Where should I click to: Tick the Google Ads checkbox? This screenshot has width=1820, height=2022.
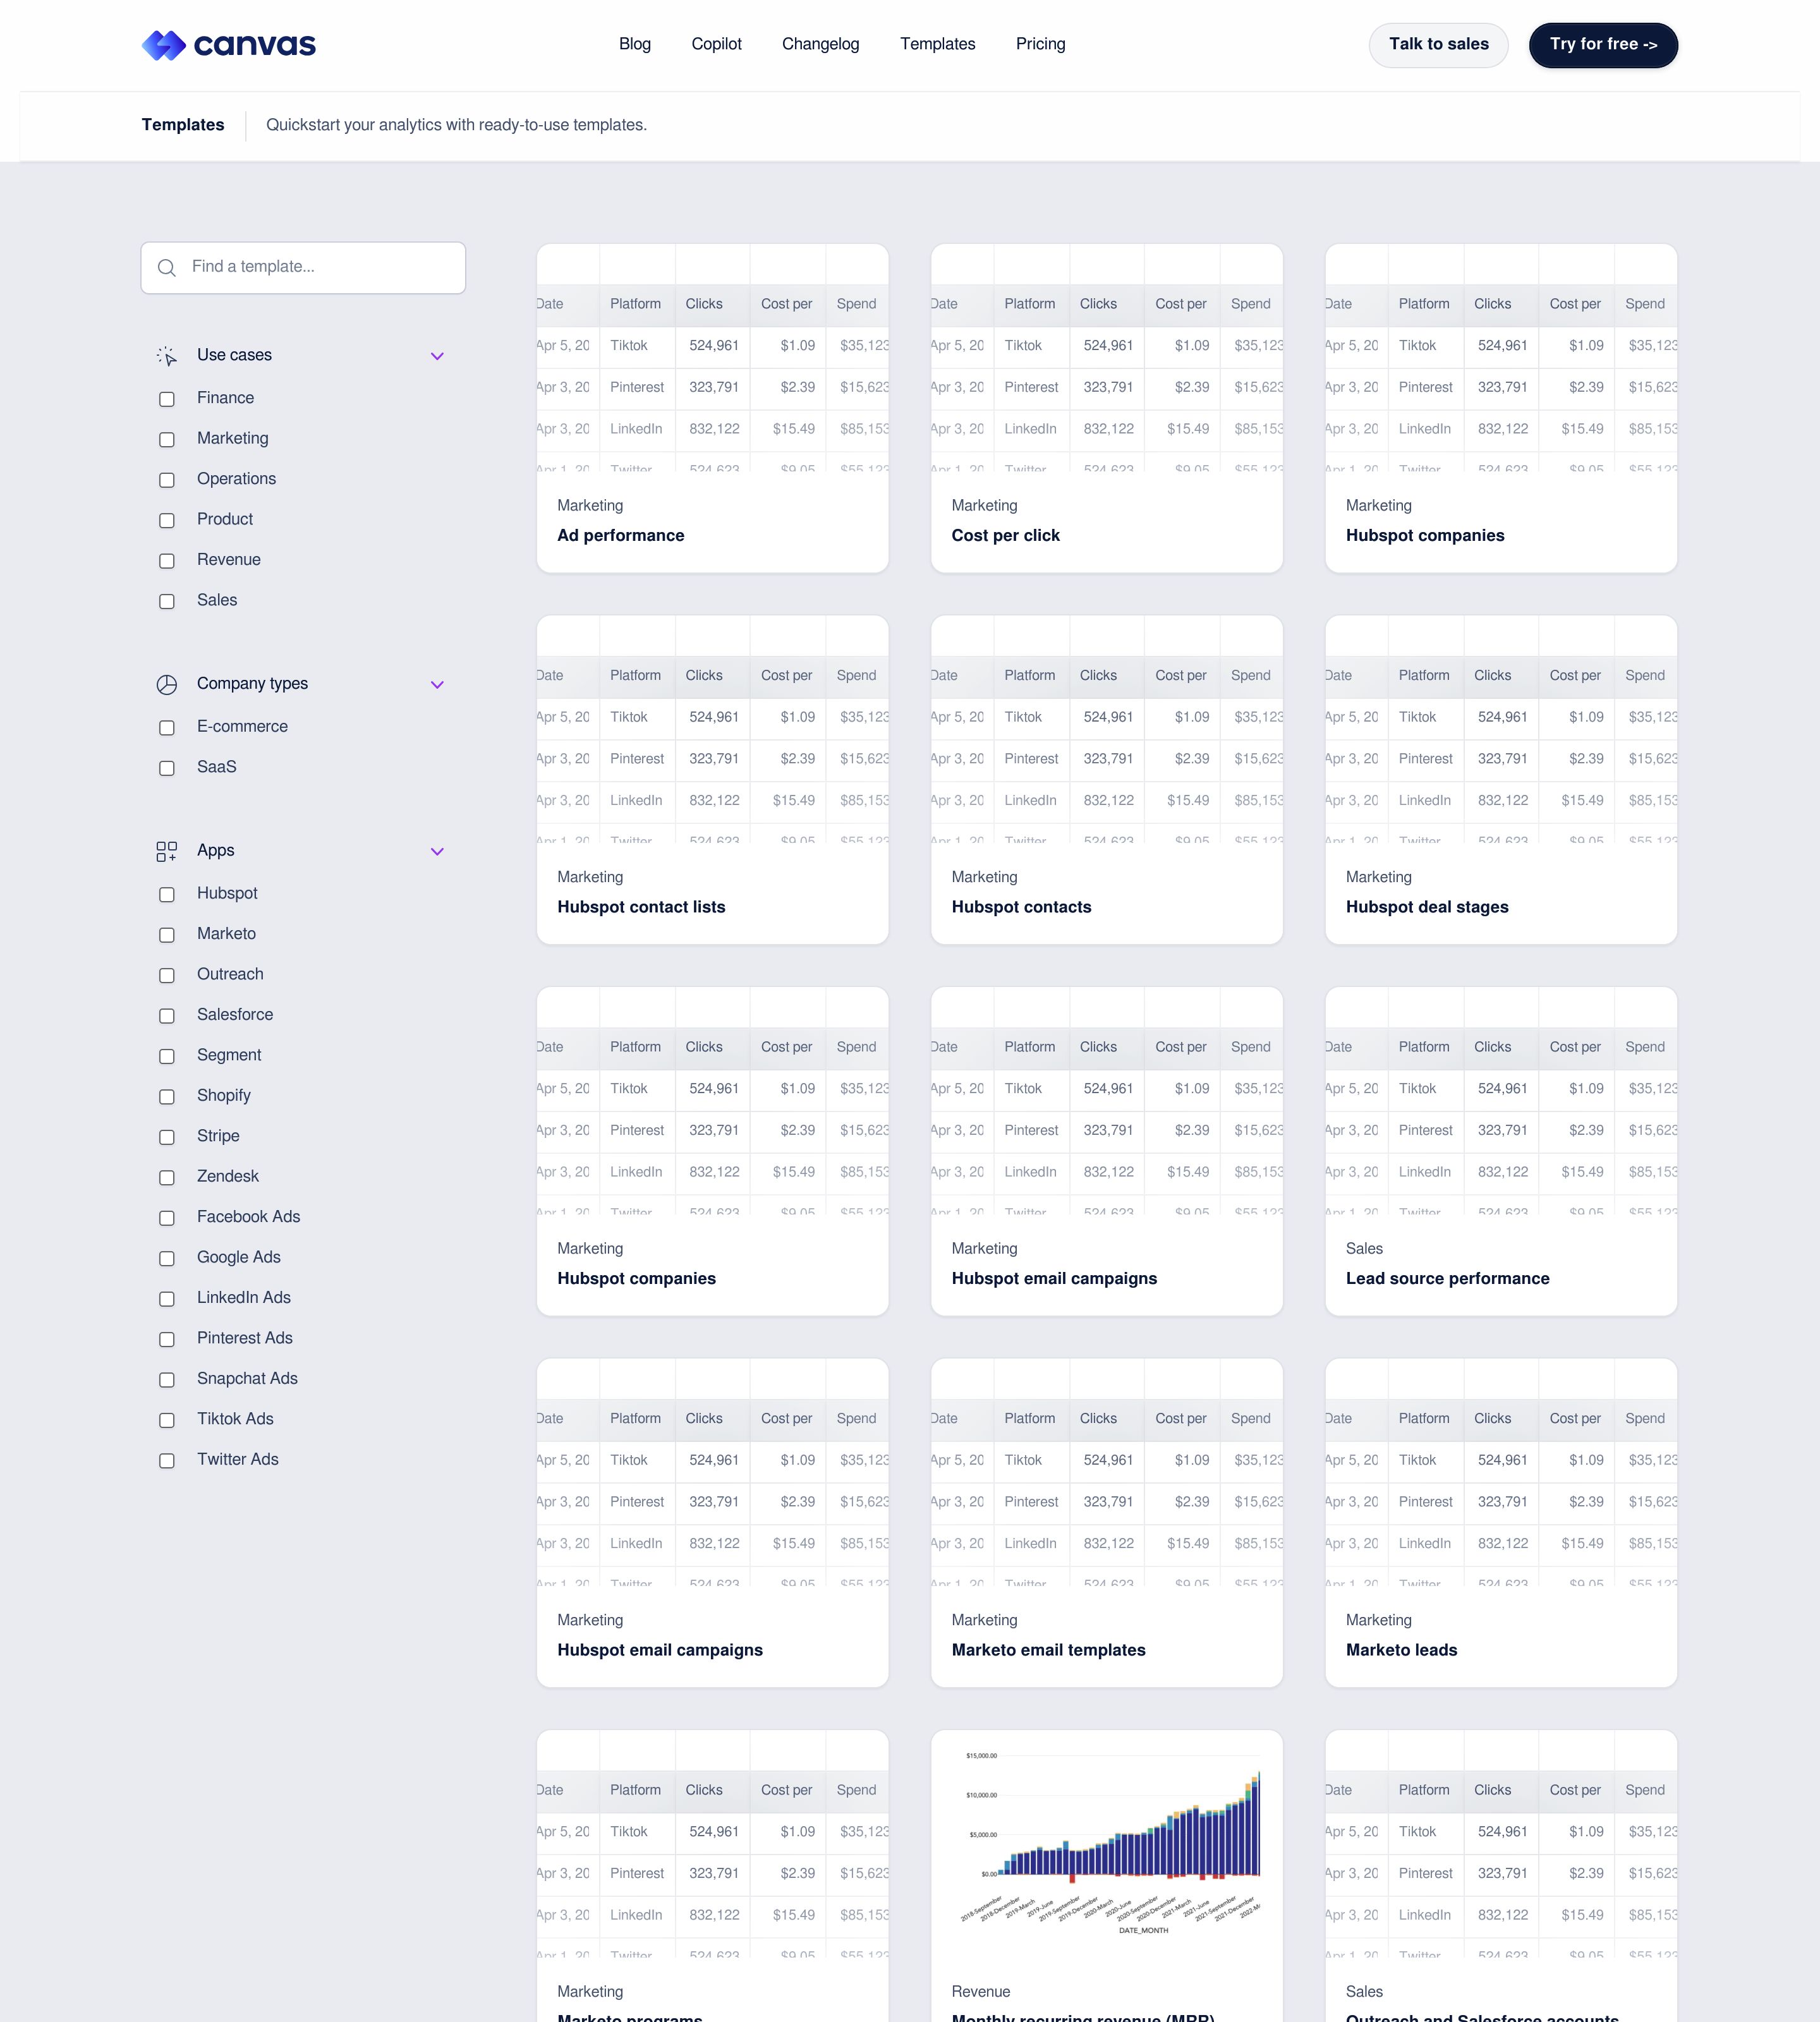(x=167, y=1259)
